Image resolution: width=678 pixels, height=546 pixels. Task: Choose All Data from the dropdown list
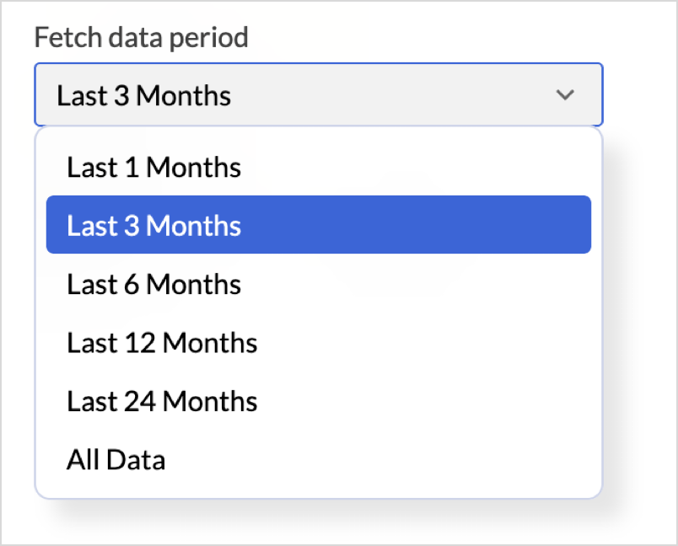[116, 460]
